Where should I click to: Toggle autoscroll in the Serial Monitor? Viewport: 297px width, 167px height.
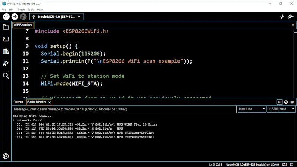pos(279,102)
